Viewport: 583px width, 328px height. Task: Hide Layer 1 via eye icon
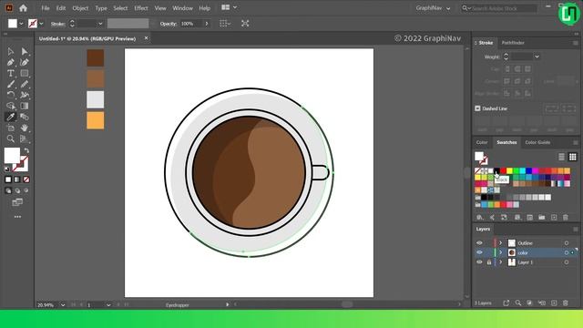[479, 262]
